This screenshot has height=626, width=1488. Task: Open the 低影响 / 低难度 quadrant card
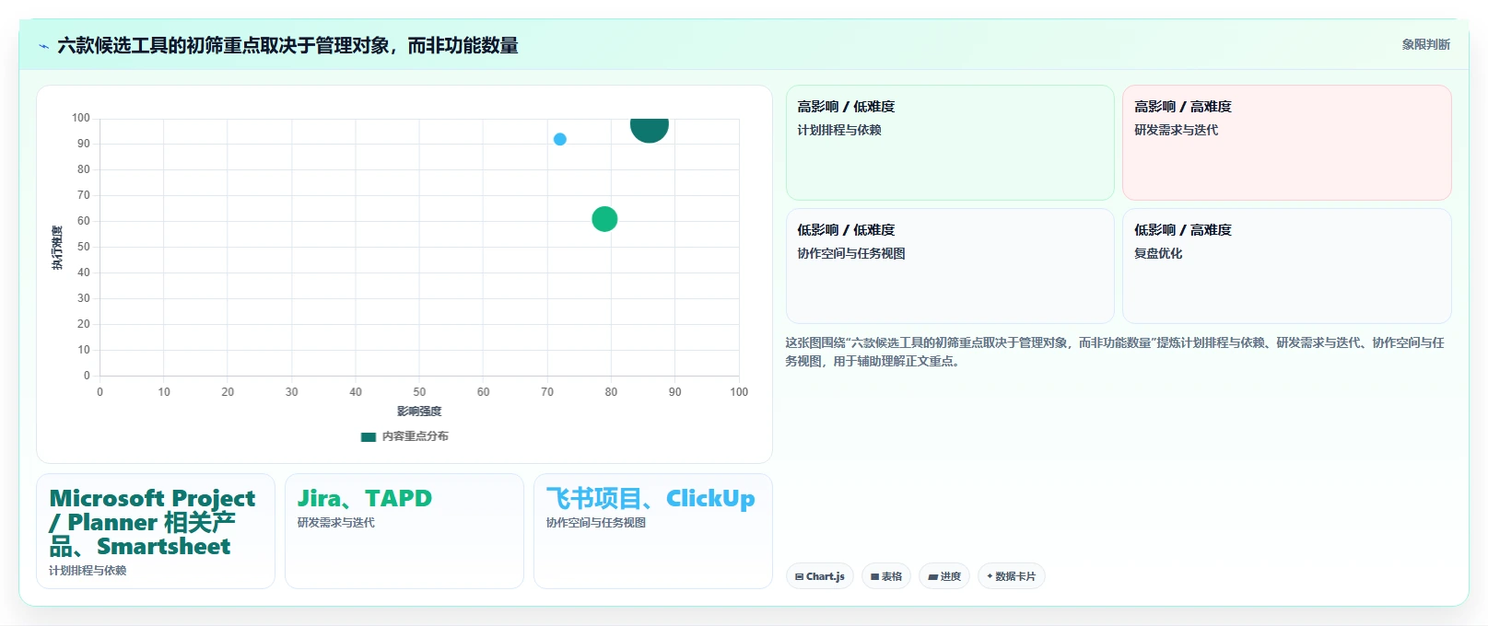tap(950, 266)
